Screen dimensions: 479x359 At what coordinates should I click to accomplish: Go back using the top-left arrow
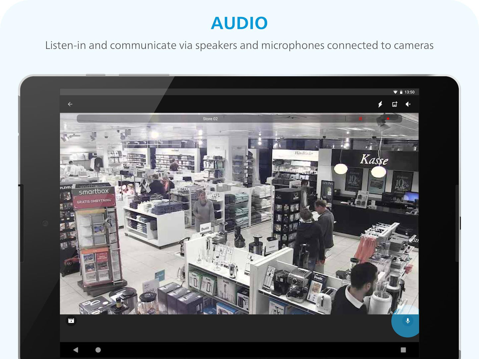pyautogui.click(x=70, y=104)
